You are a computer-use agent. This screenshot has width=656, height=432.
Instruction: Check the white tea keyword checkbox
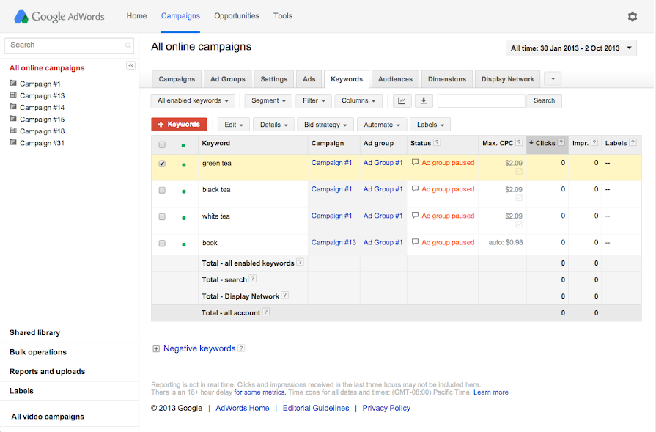pyautogui.click(x=162, y=216)
